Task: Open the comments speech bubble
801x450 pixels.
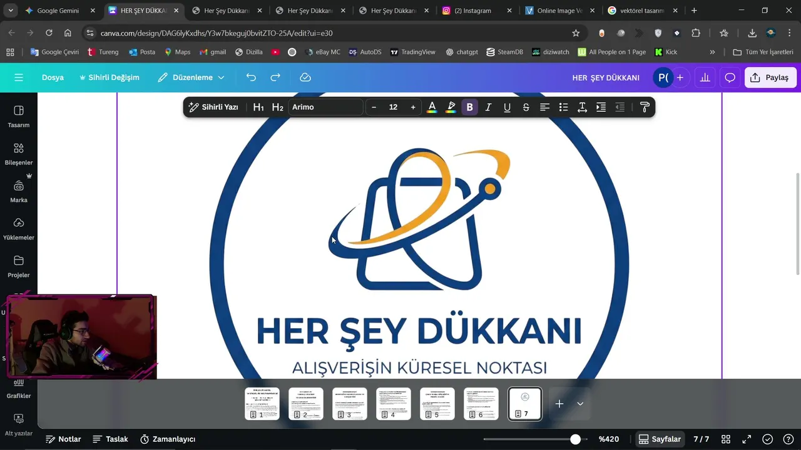Action: tap(730, 77)
